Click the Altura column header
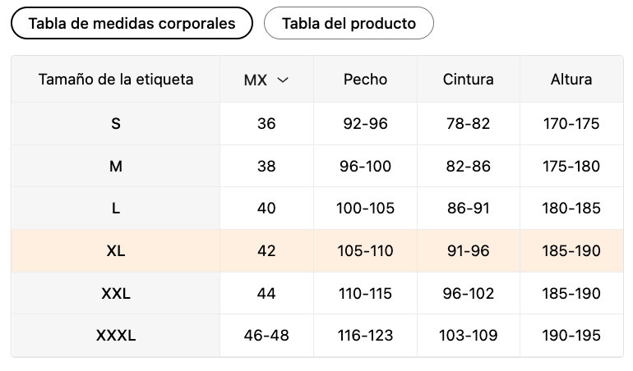The image size is (633, 371). (571, 80)
